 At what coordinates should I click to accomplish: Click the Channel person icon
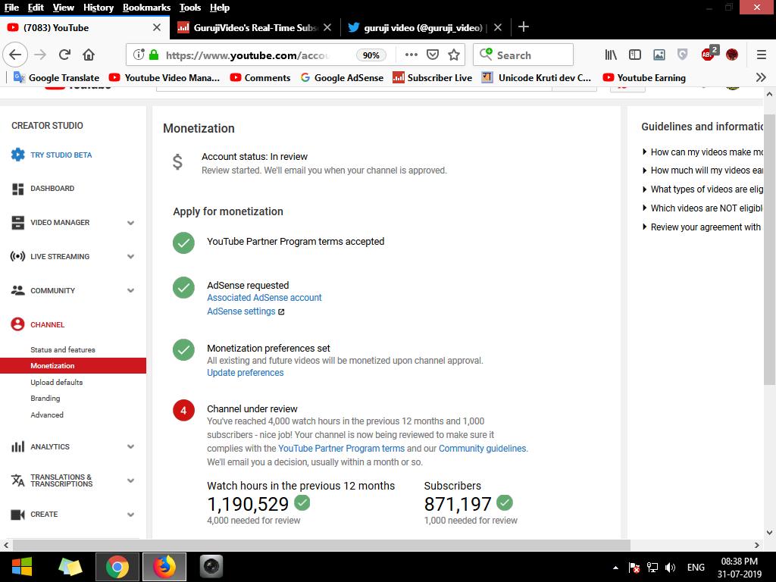tap(18, 324)
